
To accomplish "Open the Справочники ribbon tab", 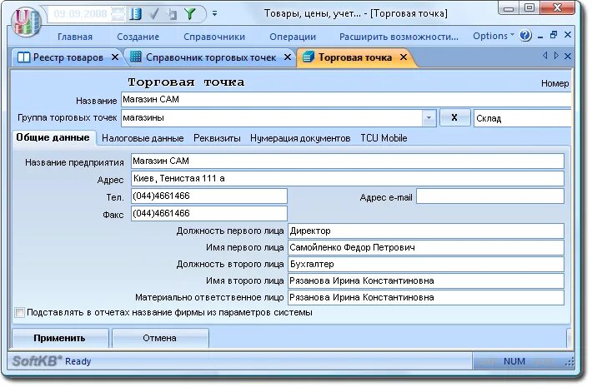I will pyautogui.click(x=214, y=37).
